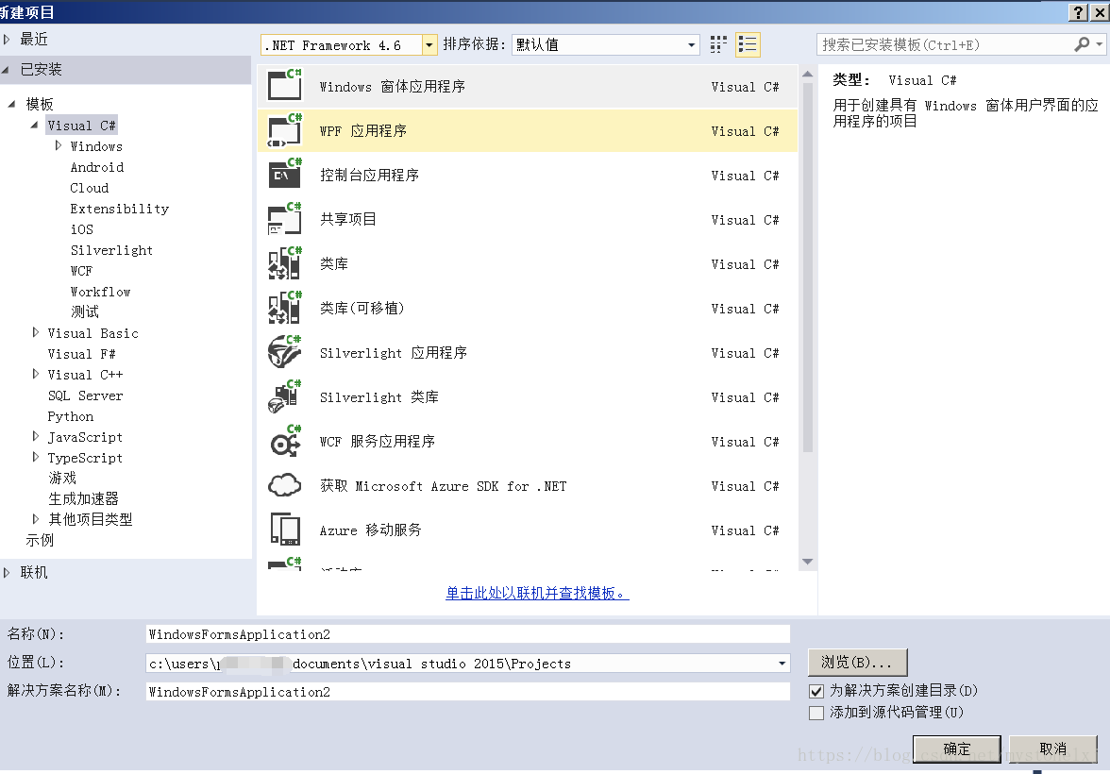Select the iOS category
Screen dimensions: 1110x774
point(81,229)
